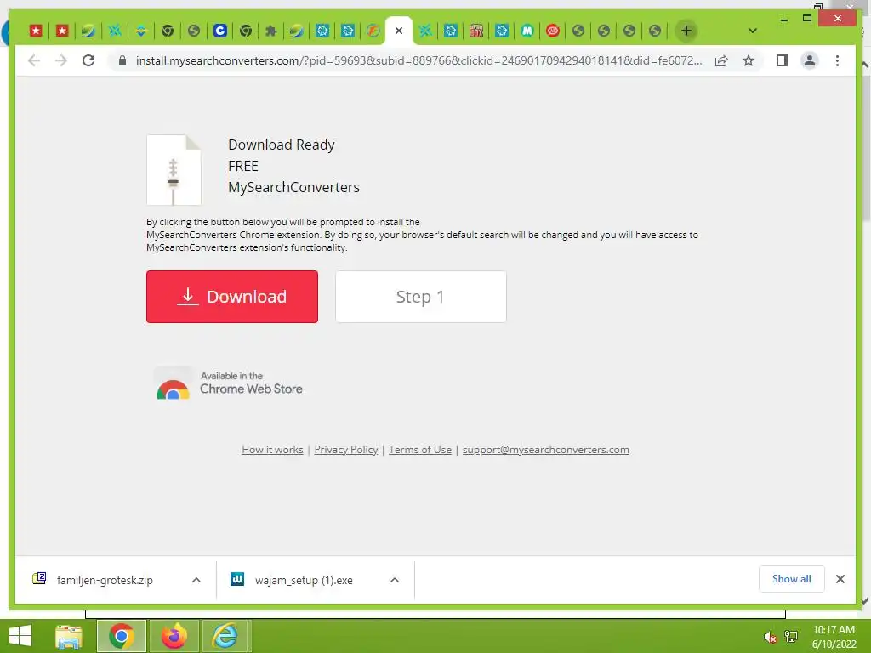The image size is (871, 653).
Task: Open the Chrome side panel
Action: [x=783, y=60]
